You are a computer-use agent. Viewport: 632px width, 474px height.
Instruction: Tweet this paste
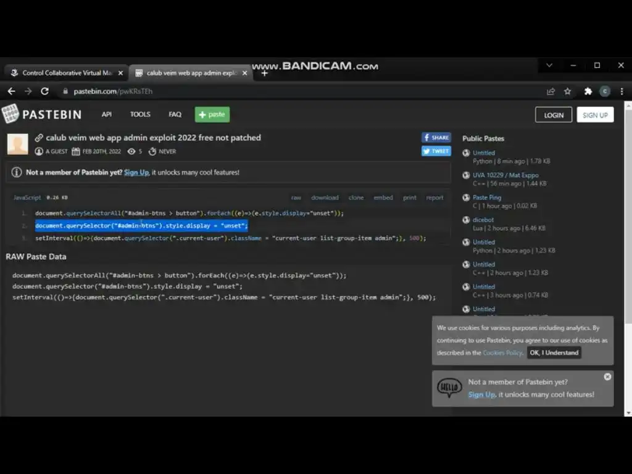[x=436, y=151]
